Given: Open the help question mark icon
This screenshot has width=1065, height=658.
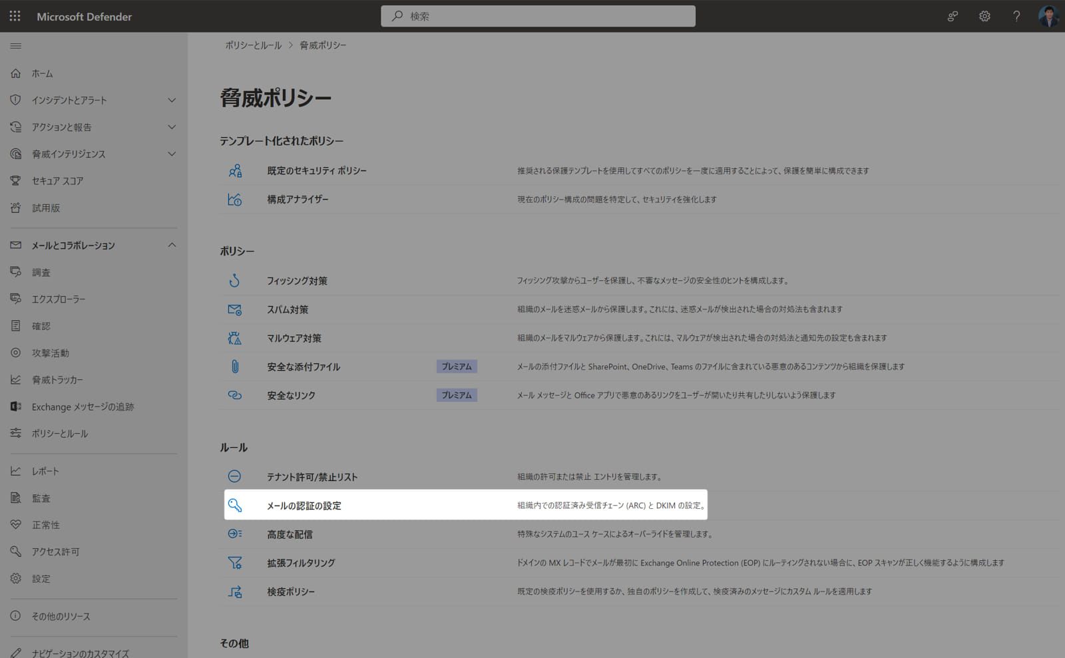Looking at the screenshot, I should [x=1016, y=16].
